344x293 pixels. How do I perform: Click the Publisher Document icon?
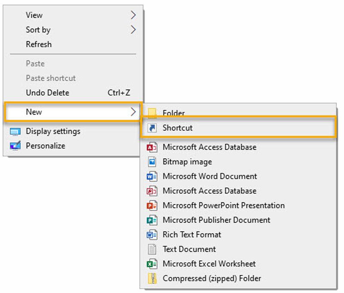pyautogui.click(x=152, y=220)
